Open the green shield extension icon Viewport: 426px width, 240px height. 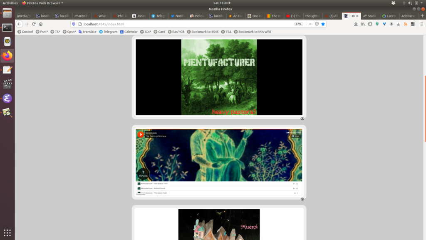pyautogui.click(x=377, y=24)
